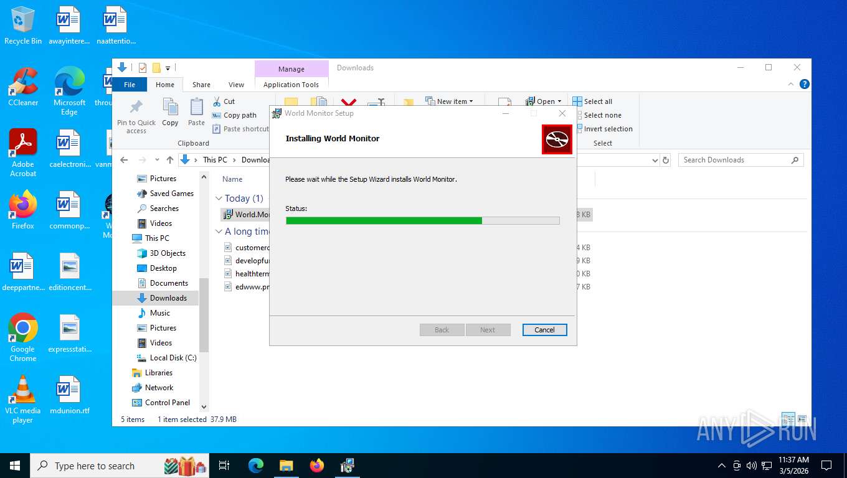Select Local Disk (C:) in navigation pane
Image resolution: width=847 pixels, height=478 pixels.
166,358
